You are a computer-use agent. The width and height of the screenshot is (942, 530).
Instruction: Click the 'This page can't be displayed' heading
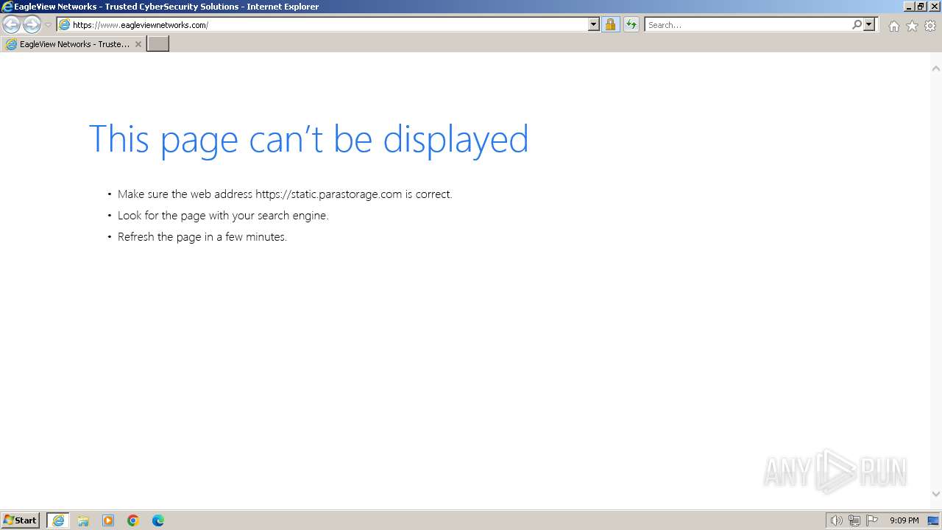click(x=308, y=139)
